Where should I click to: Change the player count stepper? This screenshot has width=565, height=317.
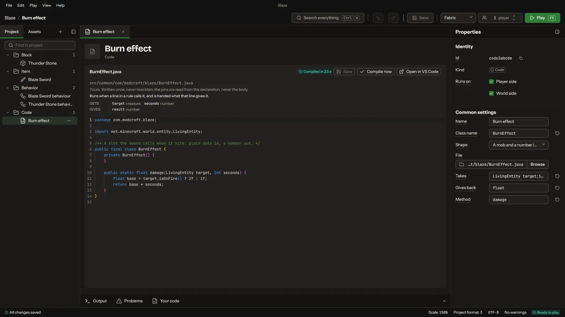(514, 18)
